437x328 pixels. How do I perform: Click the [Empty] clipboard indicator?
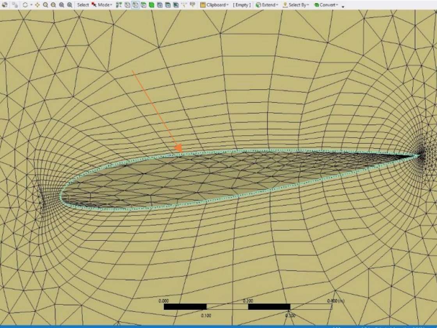pyautogui.click(x=242, y=5)
